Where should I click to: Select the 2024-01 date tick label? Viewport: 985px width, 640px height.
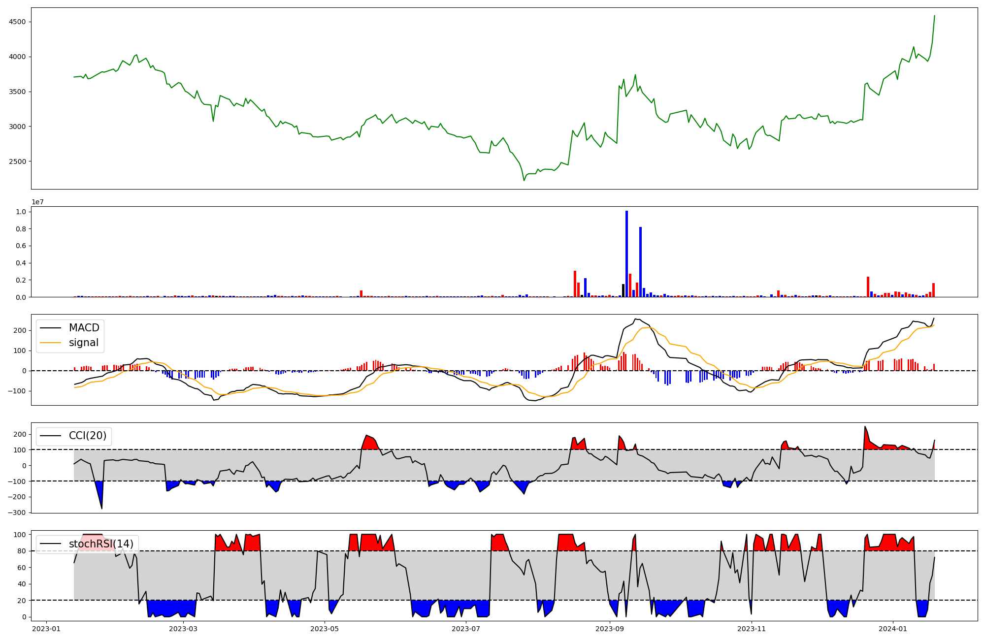[893, 629]
